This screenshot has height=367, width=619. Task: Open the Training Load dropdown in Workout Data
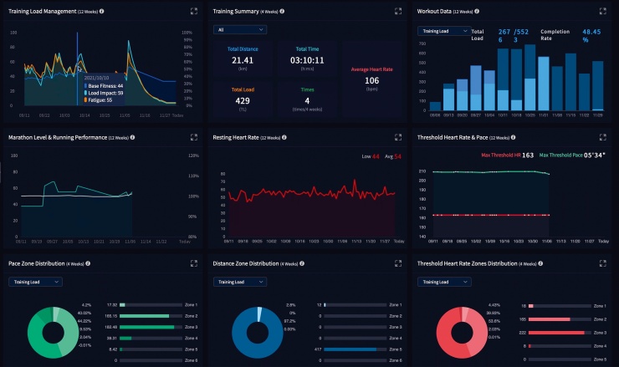[x=443, y=29]
